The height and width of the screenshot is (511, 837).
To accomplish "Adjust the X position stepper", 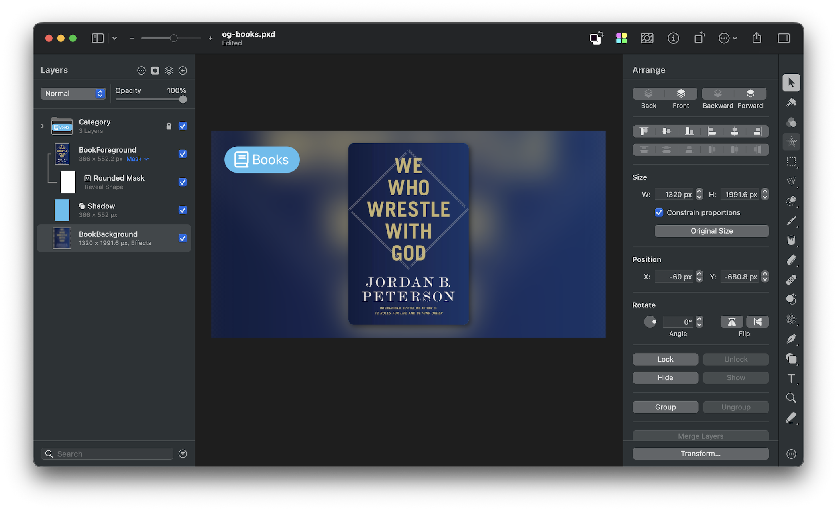I will [699, 277].
